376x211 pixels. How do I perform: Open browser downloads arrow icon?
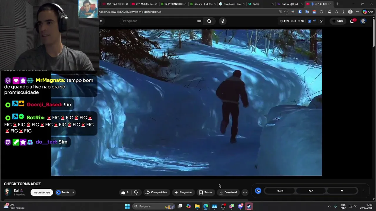pyautogui.click(x=343, y=12)
